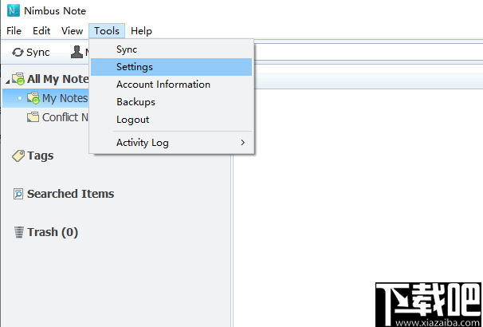
Task: Expand the Activity Log submenu arrow
Action: tap(243, 143)
